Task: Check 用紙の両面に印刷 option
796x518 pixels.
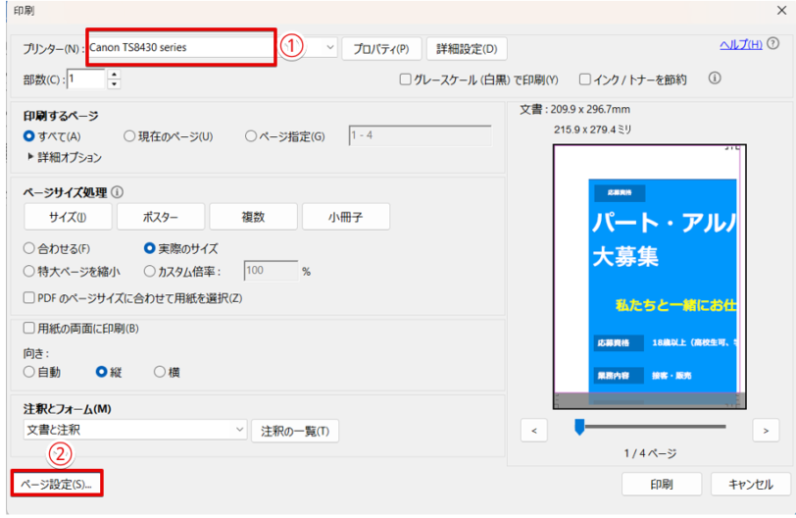Action: coord(29,328)
